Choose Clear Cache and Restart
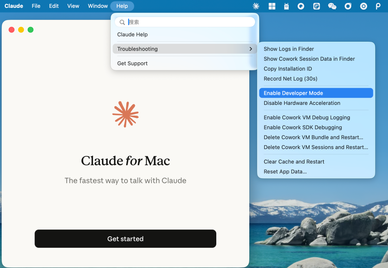Screen dimensions: 388x268 pos(294,162)
